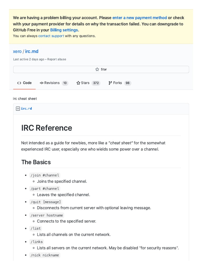Viewport: 202px width, 270px height.
Task: Go to xero user profile link
Action: [17, 51]
